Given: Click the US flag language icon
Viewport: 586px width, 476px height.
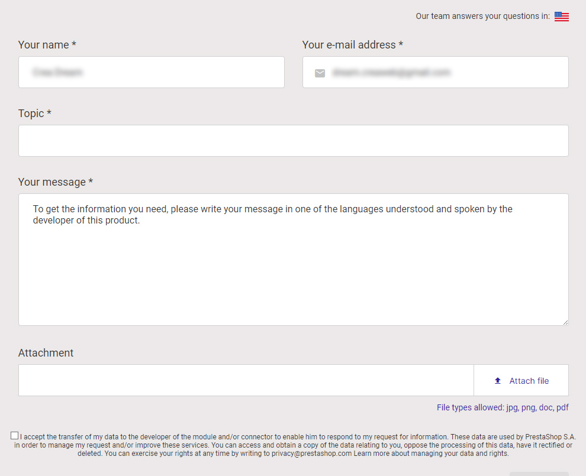Looking at the screenshot, I should (x=561, y=17).
